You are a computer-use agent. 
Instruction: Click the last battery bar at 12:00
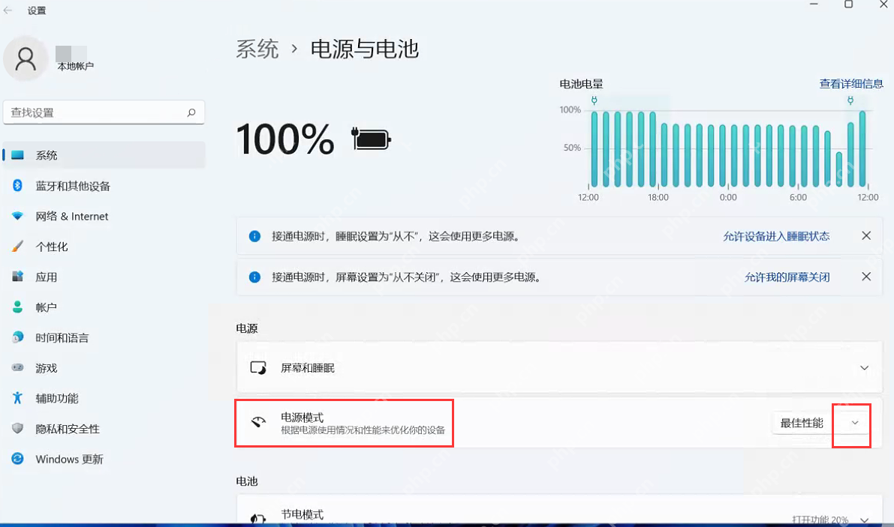[x=862, y=148]
